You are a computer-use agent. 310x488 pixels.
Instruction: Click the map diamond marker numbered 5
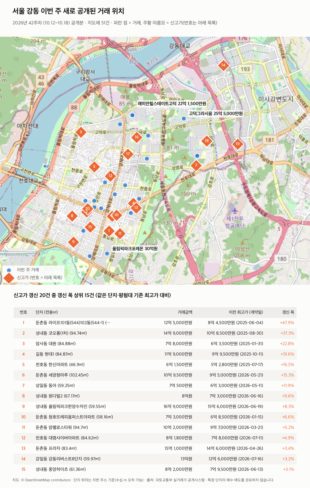(x=94, y=166)
